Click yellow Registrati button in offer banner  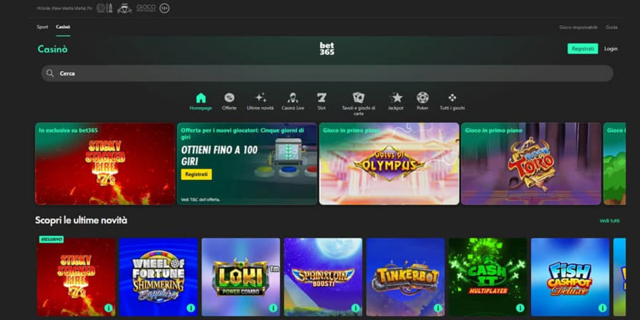pyautogui.click(x=196, y=174)
